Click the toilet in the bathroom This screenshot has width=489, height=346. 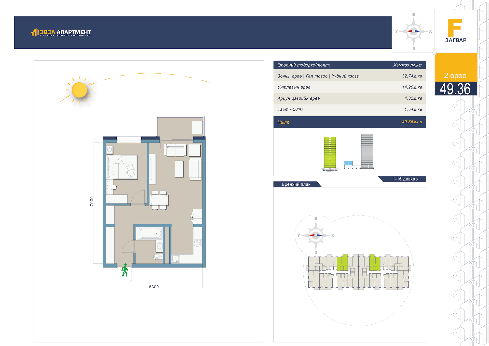(158, 257)
